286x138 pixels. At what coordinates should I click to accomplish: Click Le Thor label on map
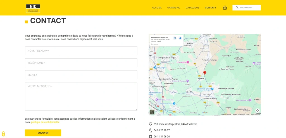pos(189,91)
